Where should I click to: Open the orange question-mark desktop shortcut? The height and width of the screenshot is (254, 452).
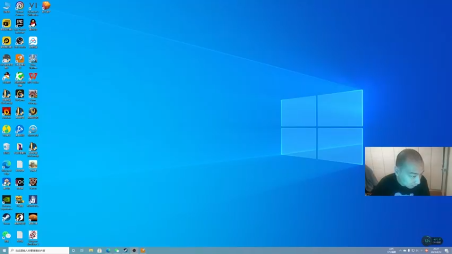click(x=20, y=62)
